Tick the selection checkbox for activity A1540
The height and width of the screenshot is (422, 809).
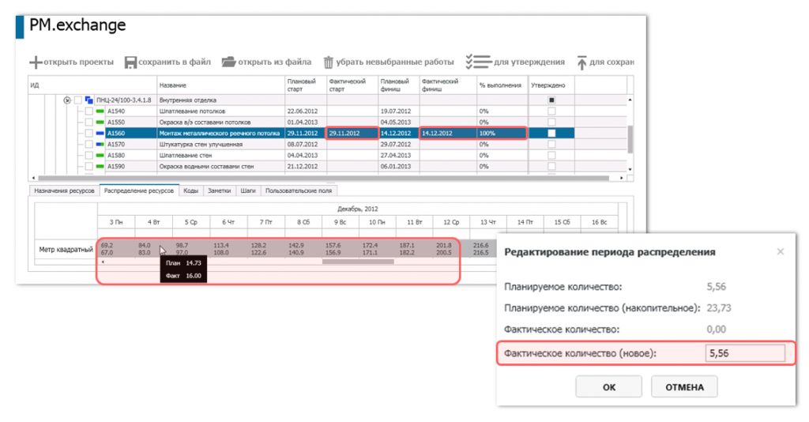tap(89, 111)
